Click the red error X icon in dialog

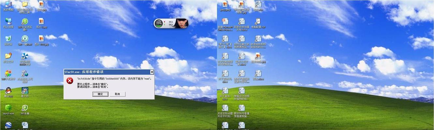pyautogui.click(x=69, y=81)
